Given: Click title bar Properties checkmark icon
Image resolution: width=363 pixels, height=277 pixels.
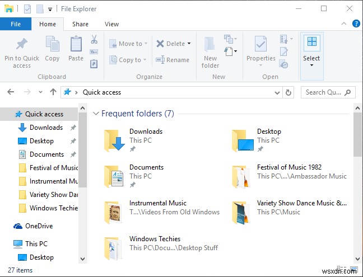Looking at the screenshot, I should (x=27, y=9).
